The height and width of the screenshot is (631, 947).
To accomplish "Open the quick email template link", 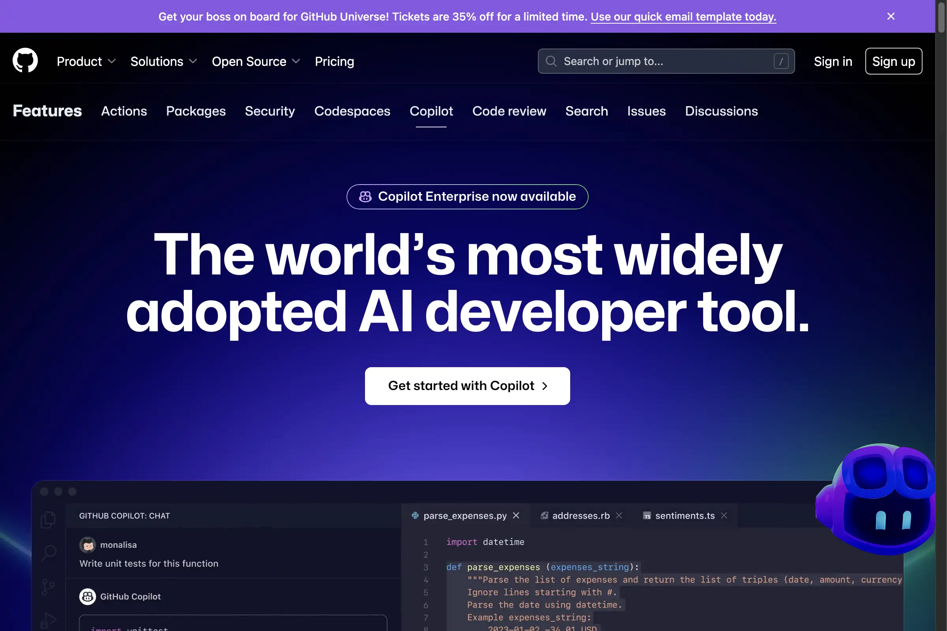I will [x=683, y=17].
